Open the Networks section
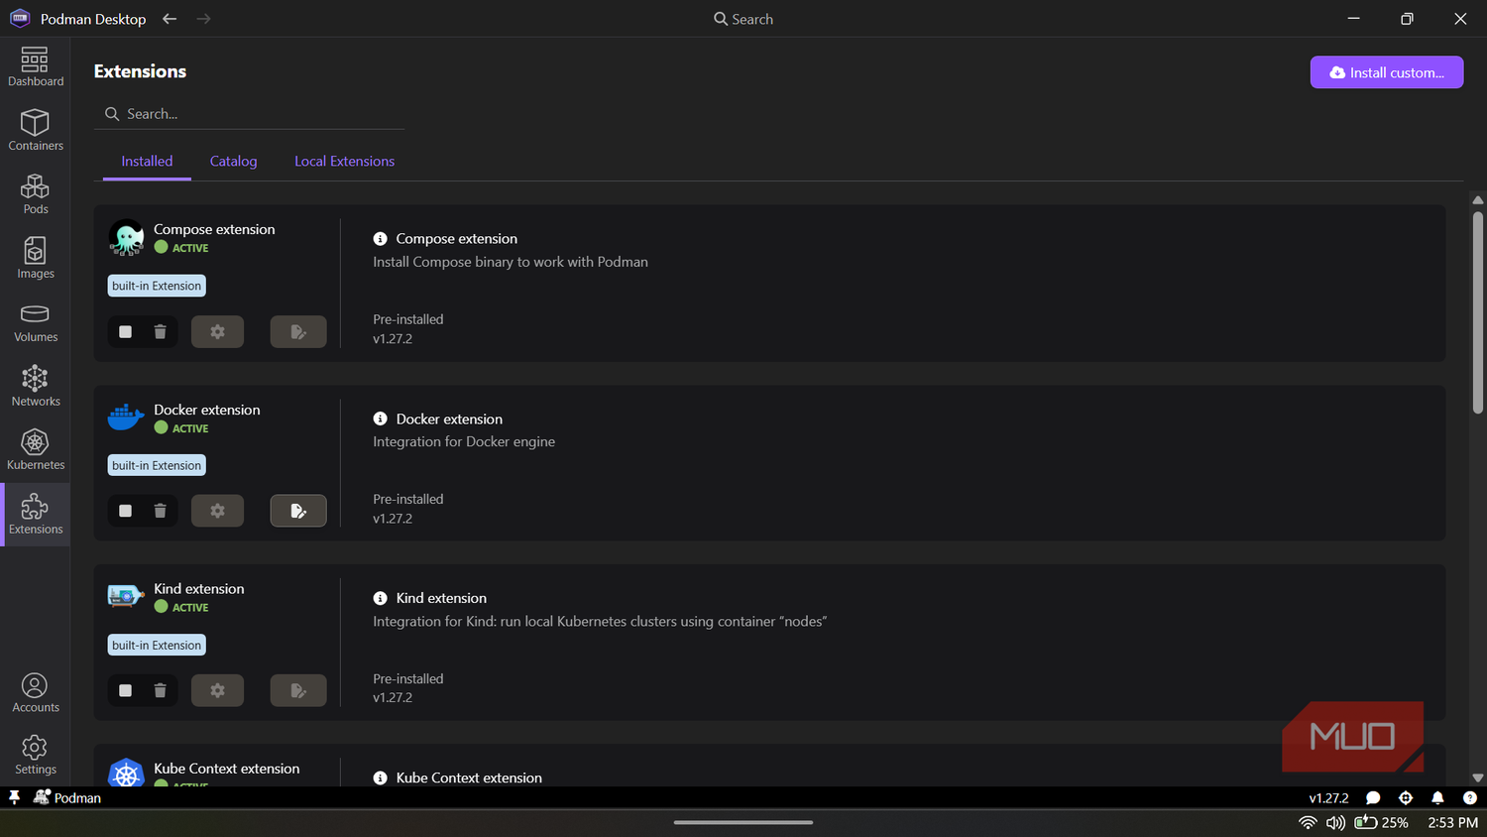This screenshot has width=1487, height=837. tap(35, 386)
